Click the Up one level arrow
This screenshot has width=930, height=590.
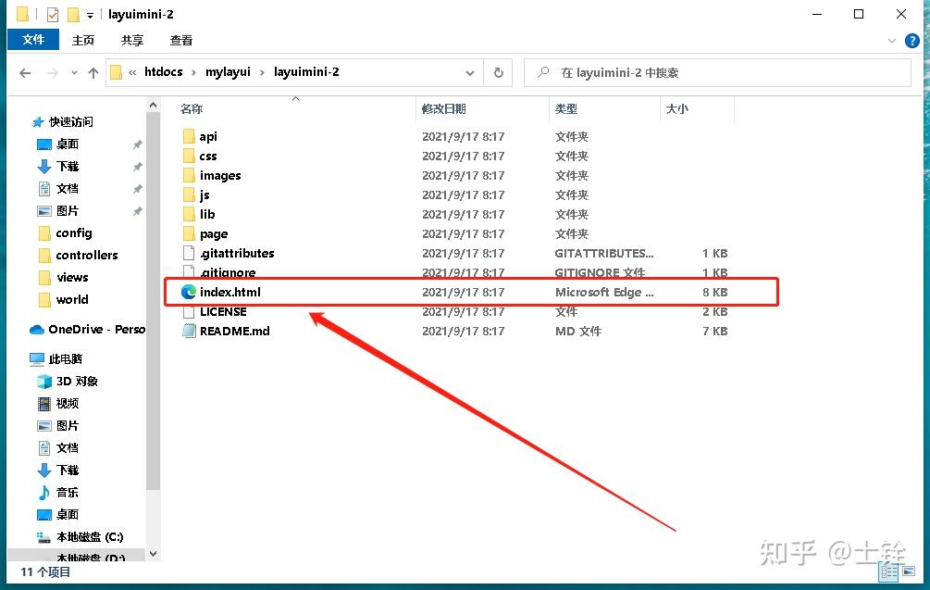pos(93,73)
